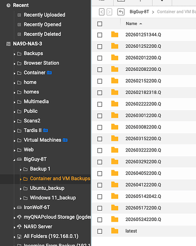Select the homes folder in tree

pyautogui.click(x=32, y=92)
